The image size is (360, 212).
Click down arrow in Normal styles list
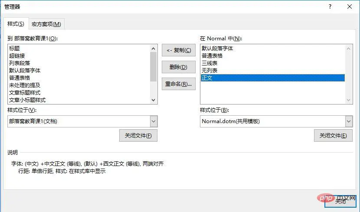coord(349,100)
